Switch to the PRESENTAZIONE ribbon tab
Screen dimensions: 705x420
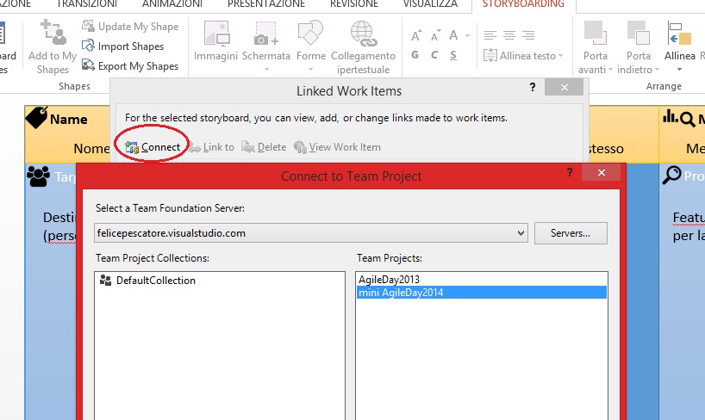pyautogui.click(x=266, y=4)
